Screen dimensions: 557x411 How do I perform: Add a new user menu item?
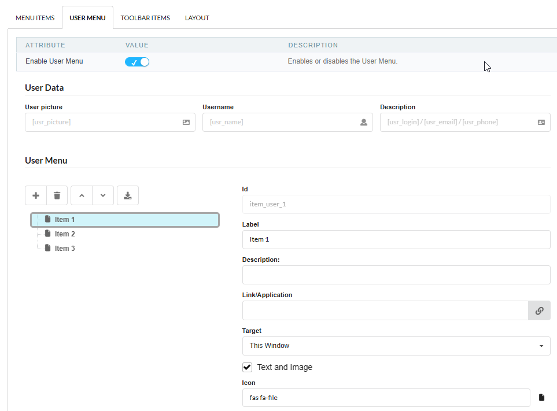point(35,195)
